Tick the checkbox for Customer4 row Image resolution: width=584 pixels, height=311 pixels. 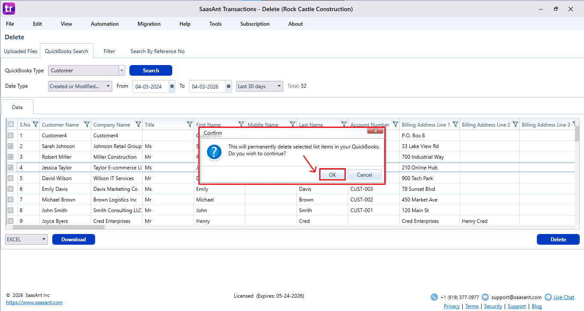tap(11, 136)
